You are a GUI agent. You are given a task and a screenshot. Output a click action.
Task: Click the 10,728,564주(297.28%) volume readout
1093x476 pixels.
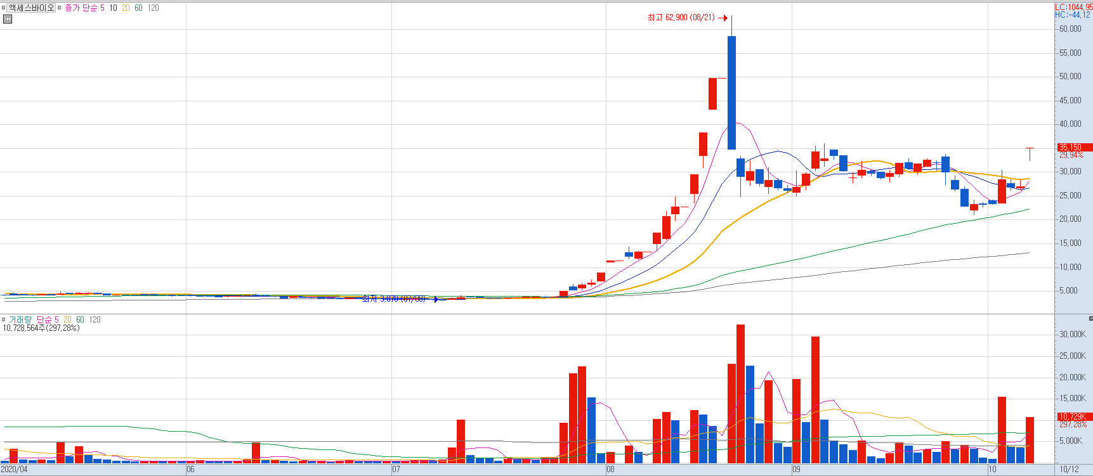pyautogui.click(x=41, y=328)
